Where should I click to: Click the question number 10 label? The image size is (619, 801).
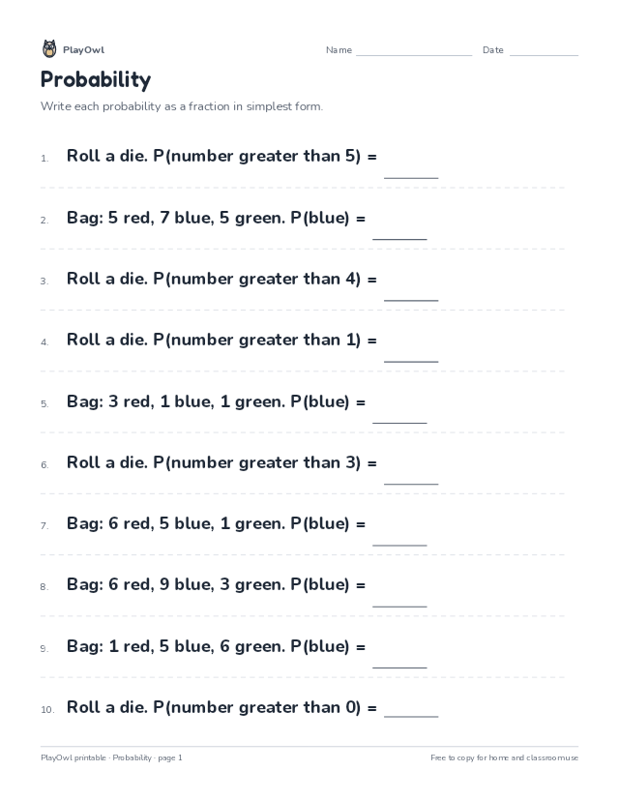coord(47,709)
